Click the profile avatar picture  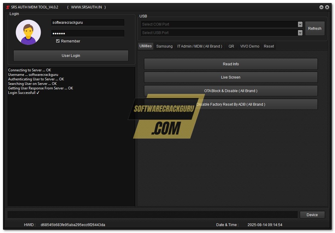tap(28, 32)
